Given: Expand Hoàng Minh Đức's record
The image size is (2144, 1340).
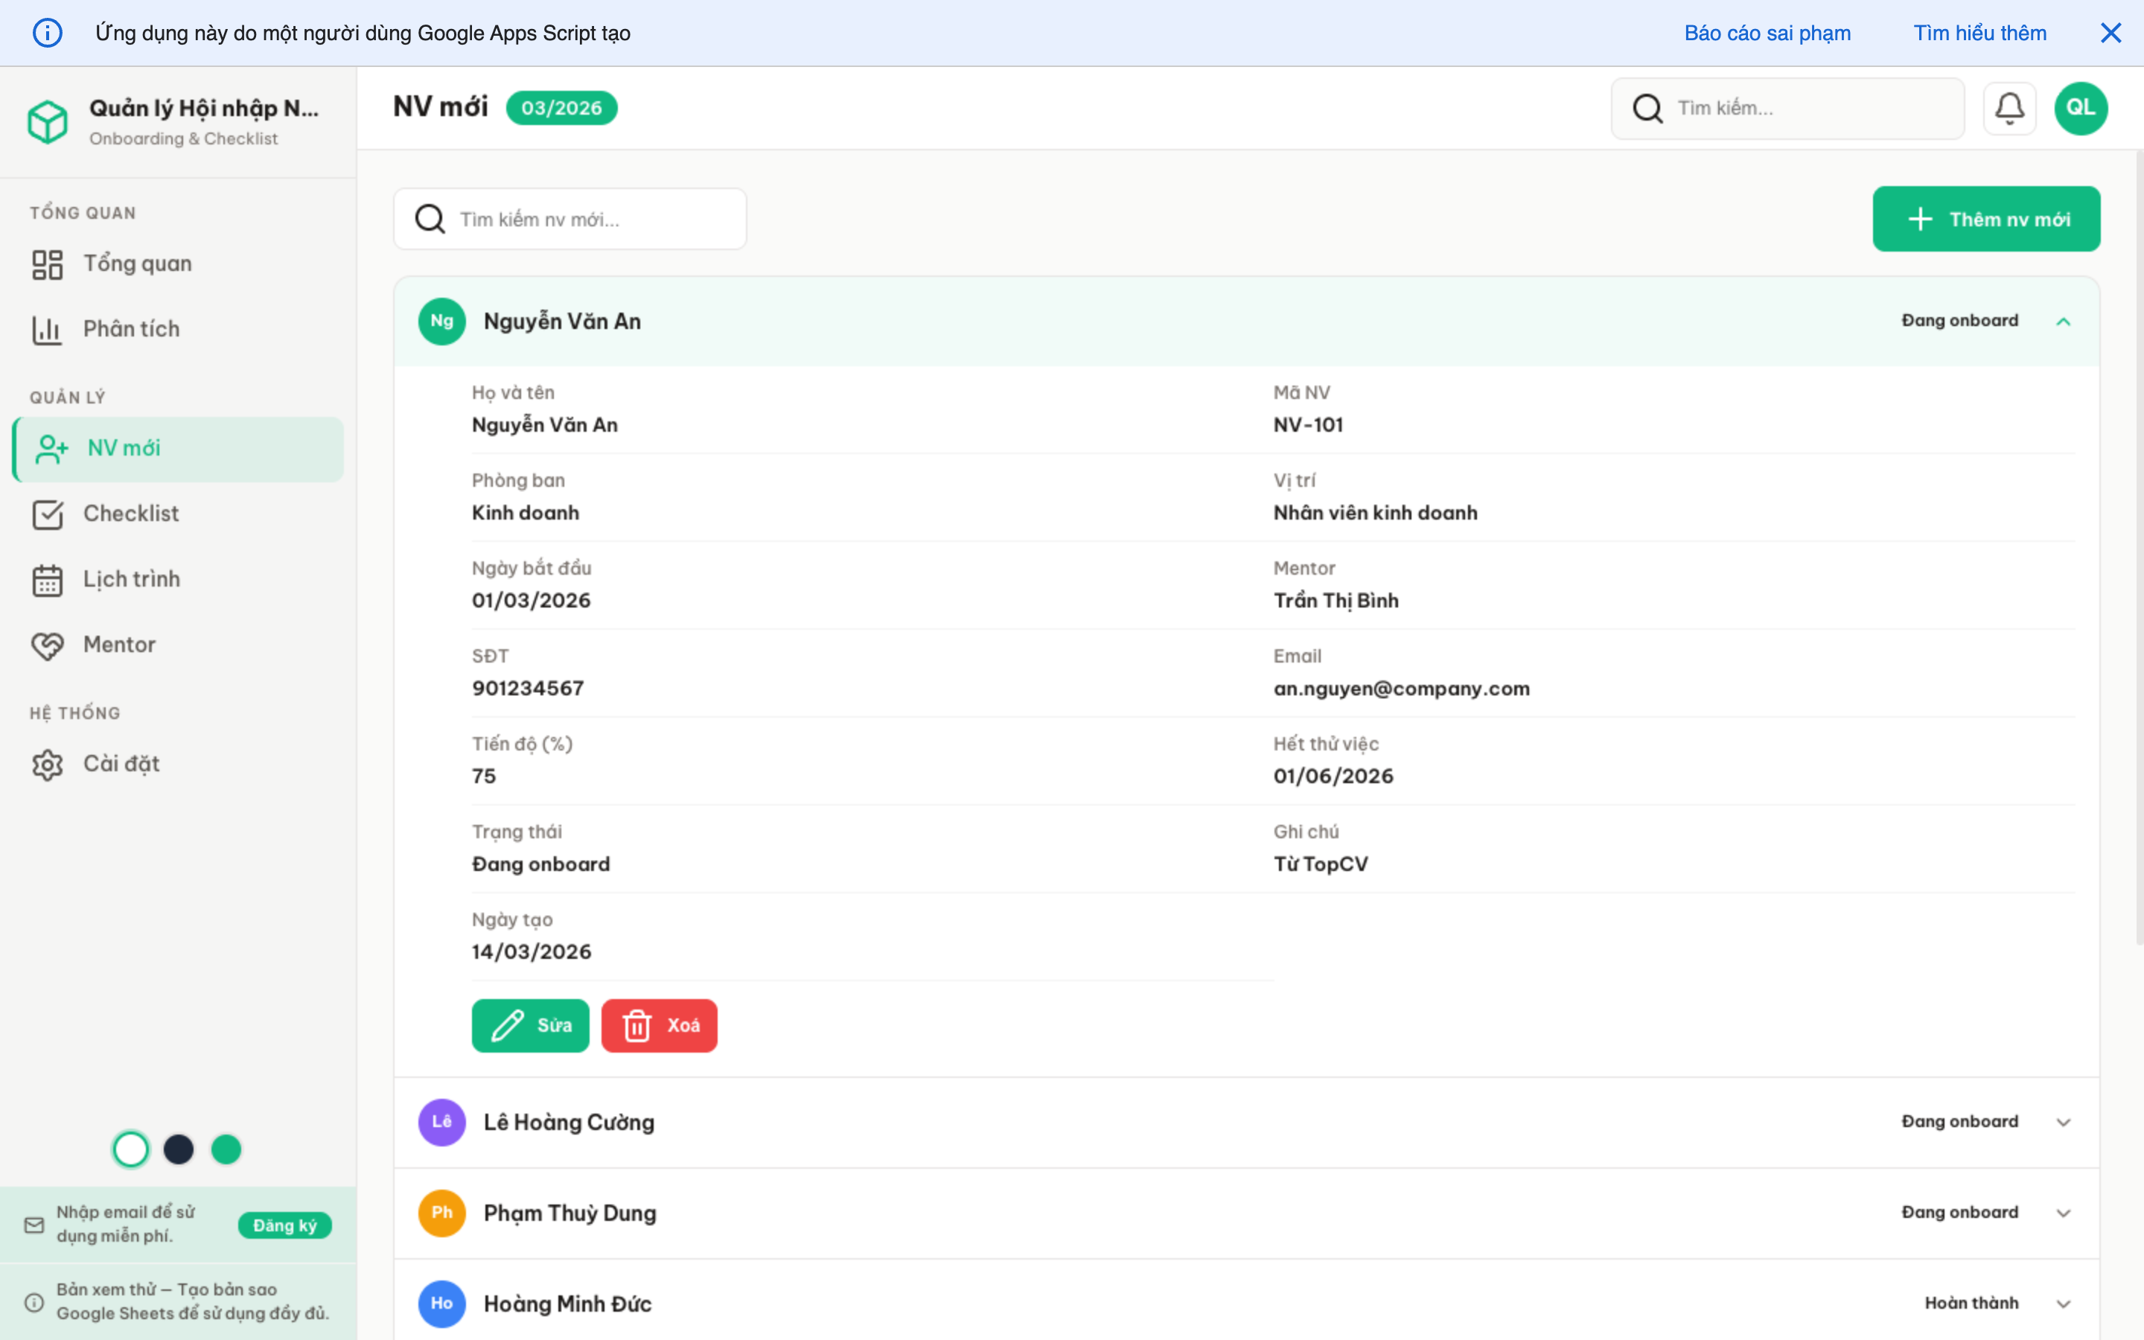Looking at the screenshot, I should click(x=2064, y=1303).
